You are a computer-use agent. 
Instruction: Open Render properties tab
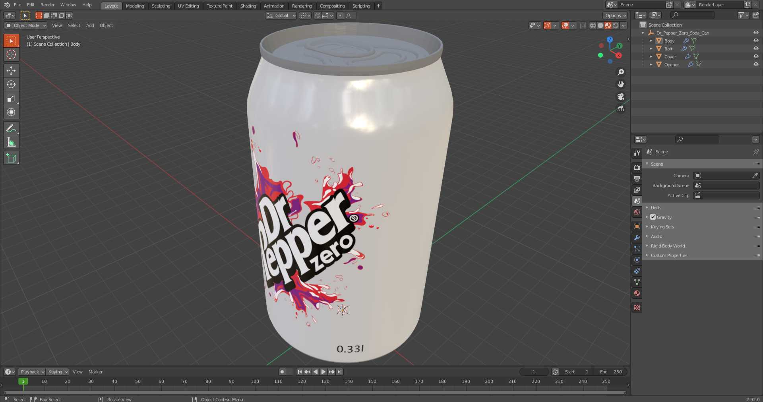pyautogui.click(x=637, y=168)
